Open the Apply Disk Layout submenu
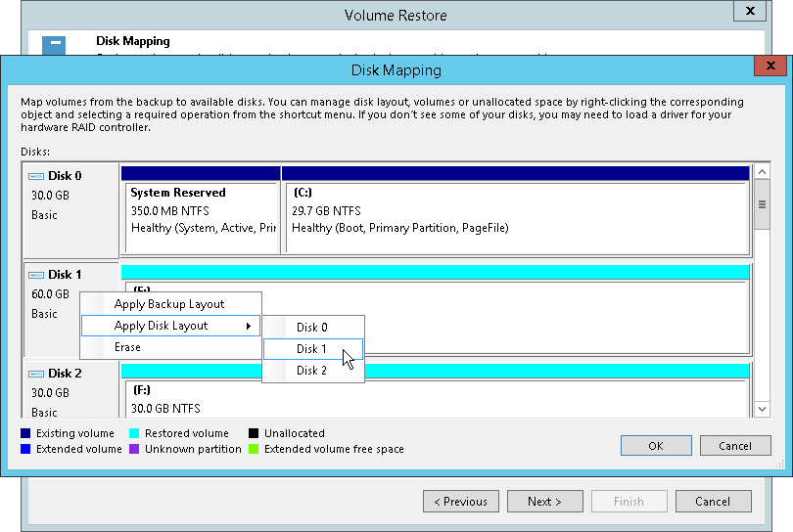 170,326
